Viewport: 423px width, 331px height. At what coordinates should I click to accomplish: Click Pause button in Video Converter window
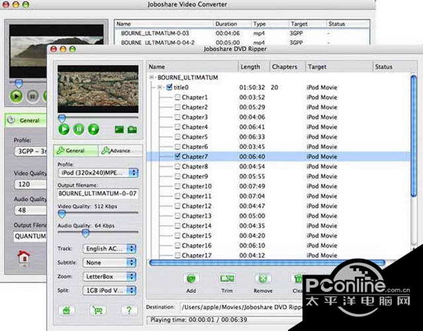pos(32,96)
